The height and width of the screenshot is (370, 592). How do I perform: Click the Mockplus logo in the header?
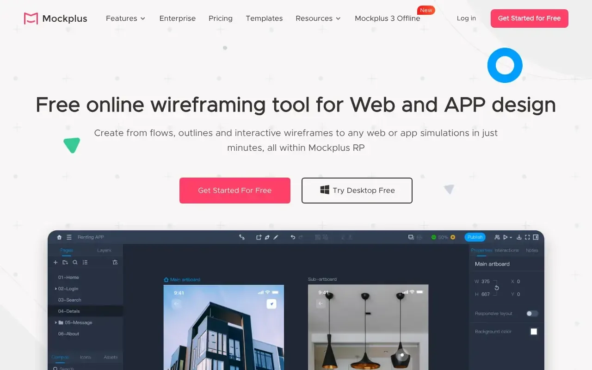[x=55, y=18]
